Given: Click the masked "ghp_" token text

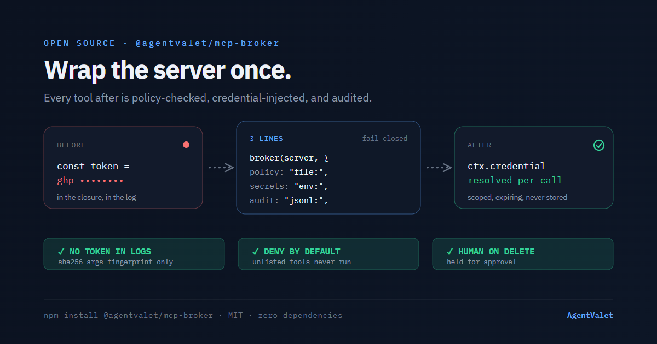Looking at the screenshot, I should pos(90,180).
